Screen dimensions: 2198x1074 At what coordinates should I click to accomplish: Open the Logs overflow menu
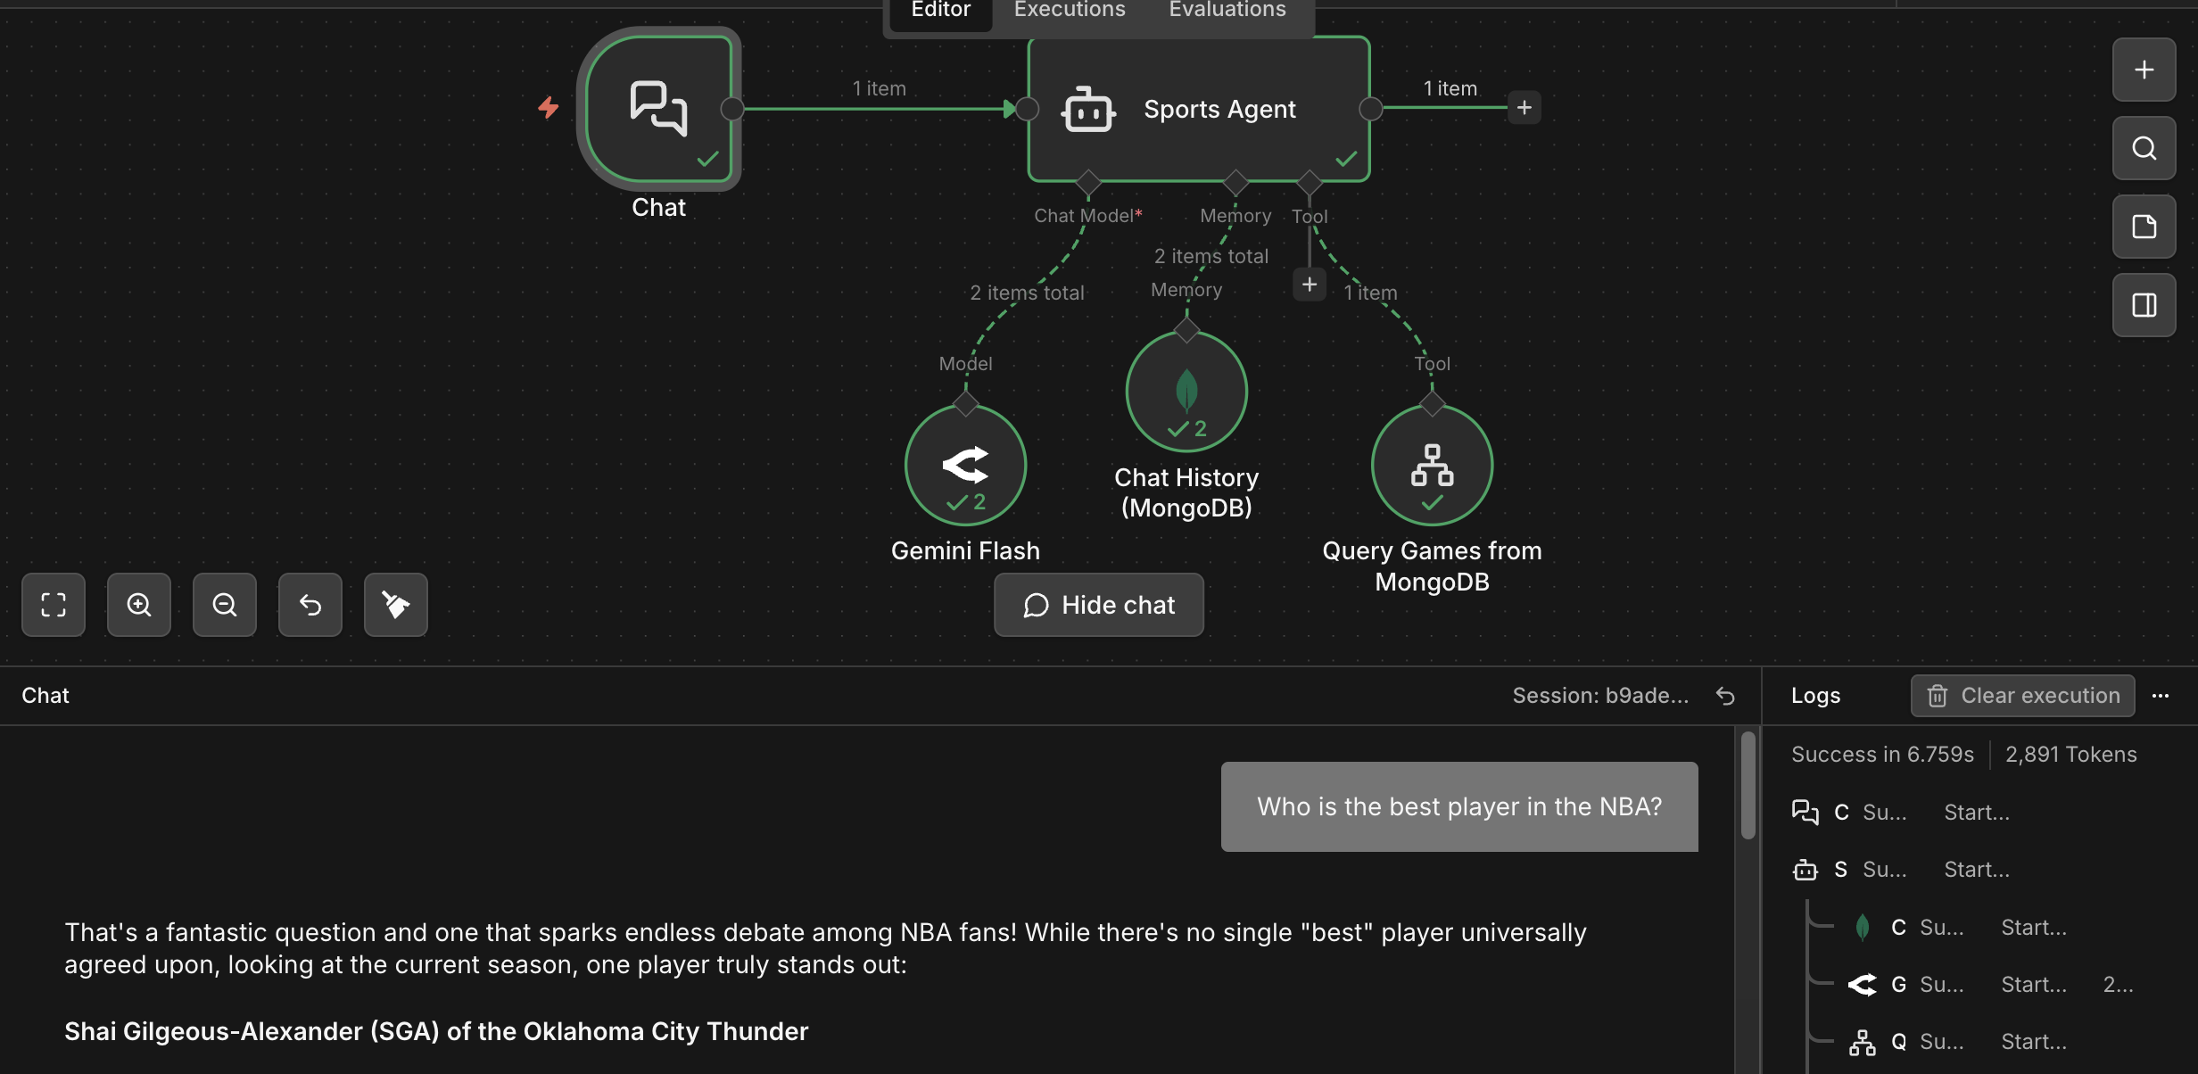(2162, 696)
